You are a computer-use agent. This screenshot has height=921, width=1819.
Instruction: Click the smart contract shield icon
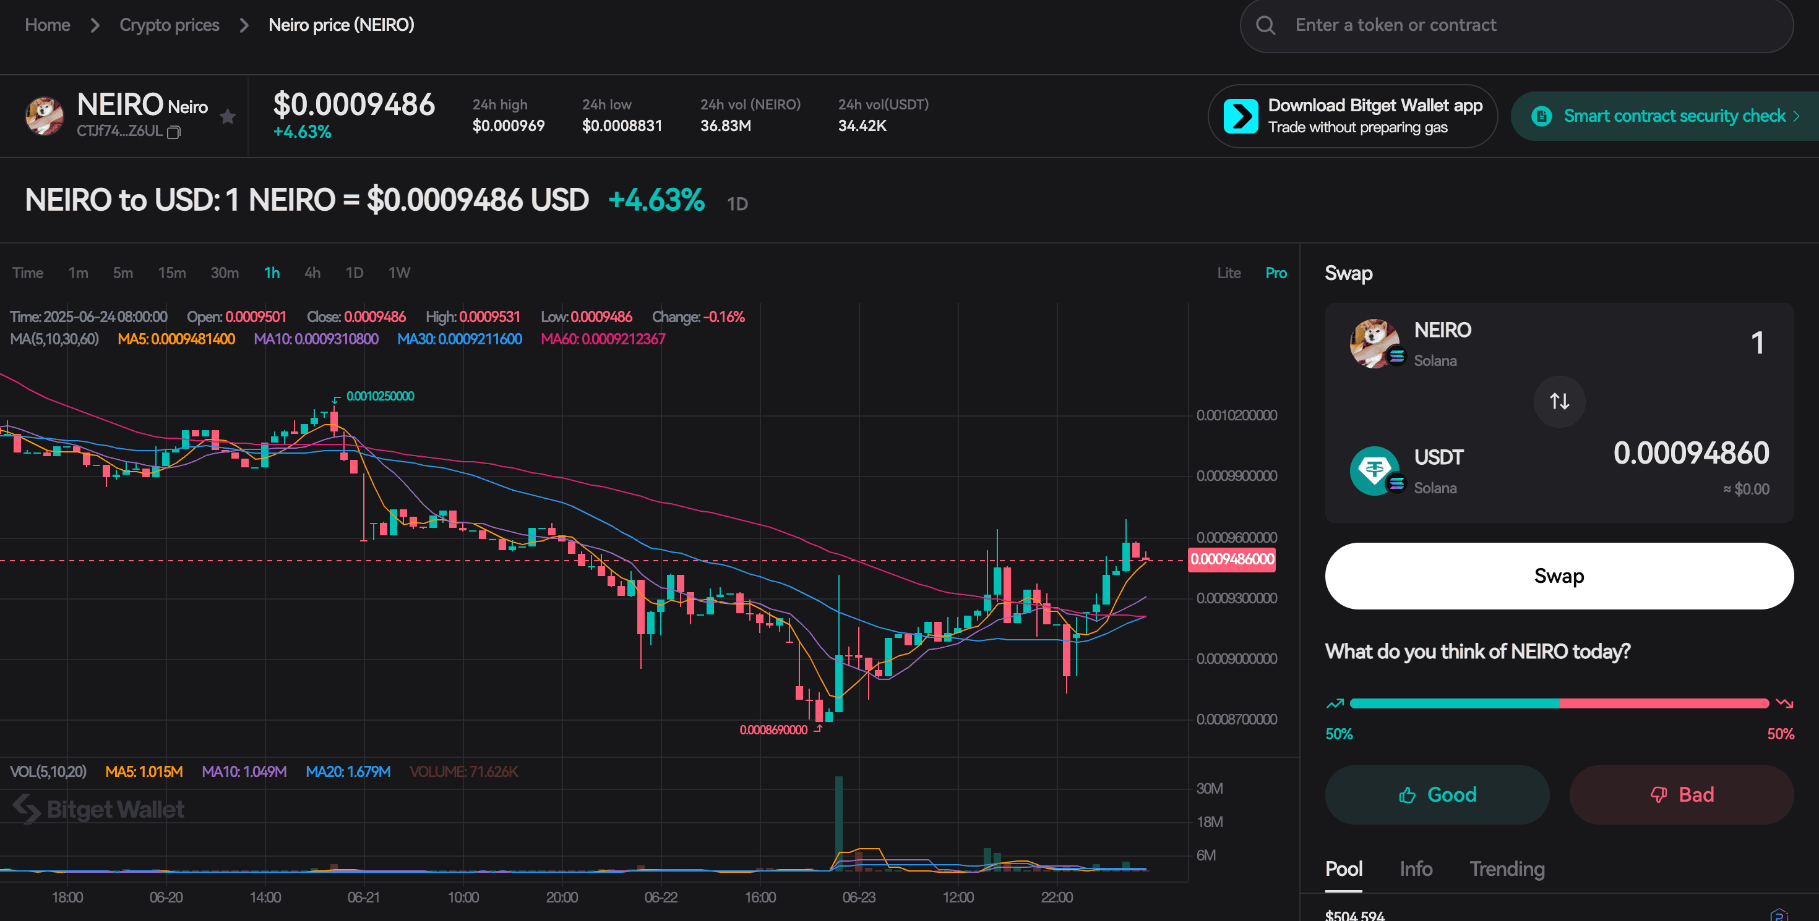[1541, 116]
